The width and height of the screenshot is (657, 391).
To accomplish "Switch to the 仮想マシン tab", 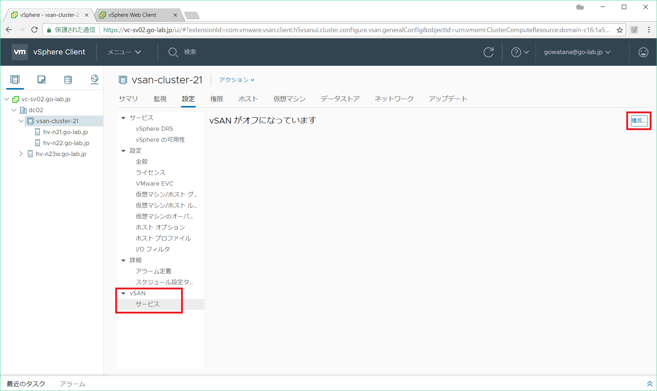I will pyautogui.click(x=289, y=99).
